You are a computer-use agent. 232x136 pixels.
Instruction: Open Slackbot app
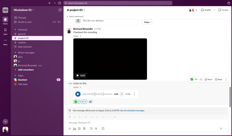tap(23, 80)
